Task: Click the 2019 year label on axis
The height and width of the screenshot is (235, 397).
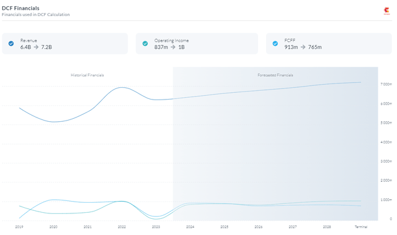Action: (x=19, y=227)
